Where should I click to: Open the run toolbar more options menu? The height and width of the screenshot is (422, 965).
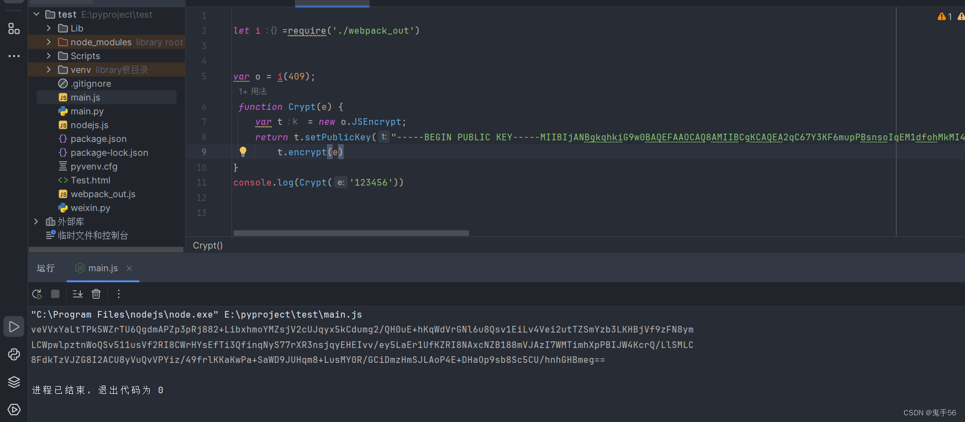(118, 294)
